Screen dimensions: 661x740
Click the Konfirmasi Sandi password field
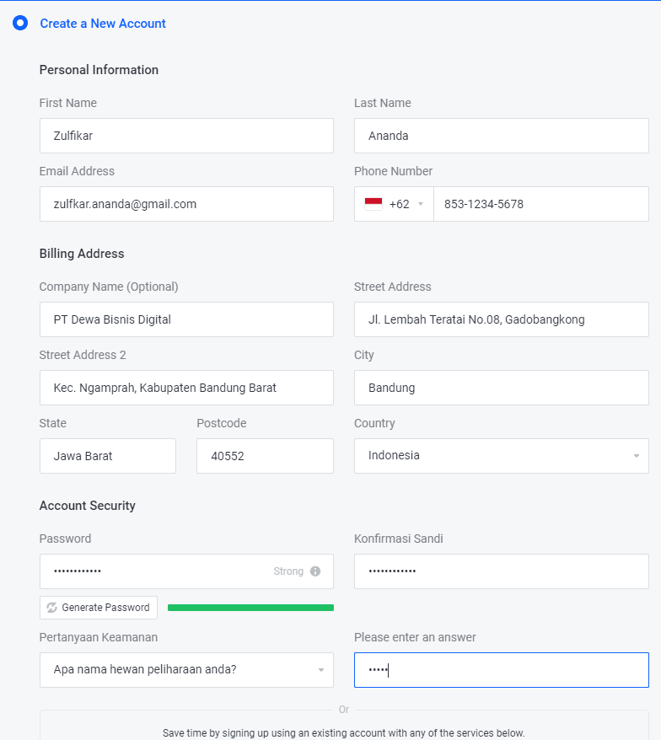point(501,571)
